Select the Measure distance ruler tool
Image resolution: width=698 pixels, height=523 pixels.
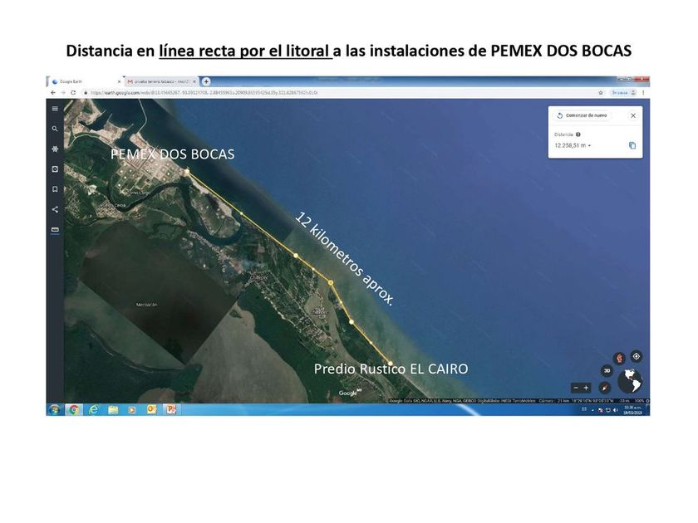(55, 230)
